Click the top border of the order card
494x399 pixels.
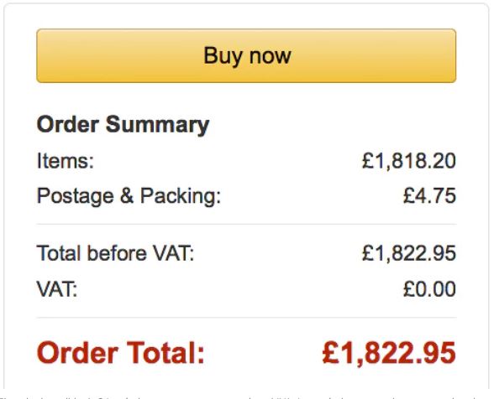tap(246, 3)
